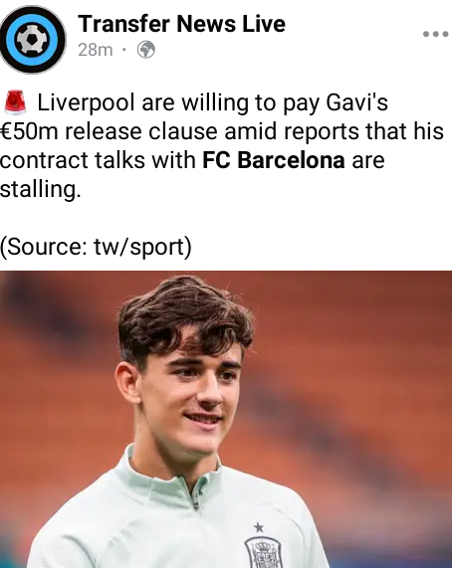Open the Transfer News Live profile avatar

(x=33, y=40)
